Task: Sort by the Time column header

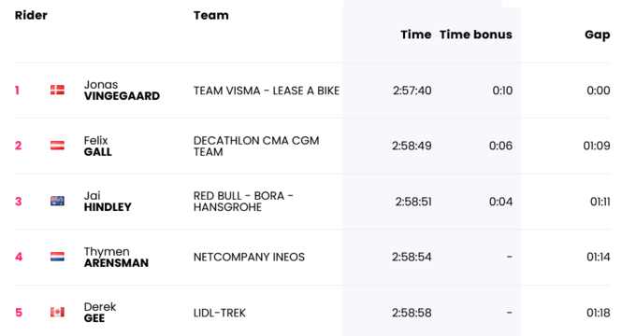Action: click(416, 35)
